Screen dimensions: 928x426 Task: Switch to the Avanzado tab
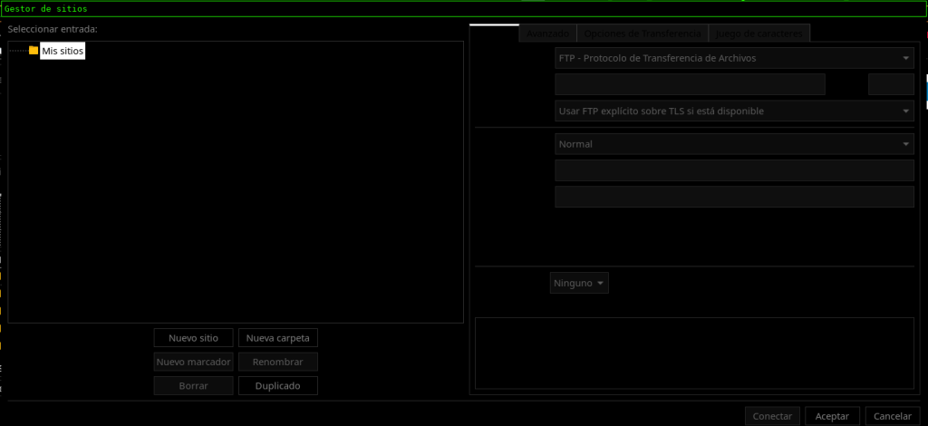pyautogui.click(x=548, y=34)
